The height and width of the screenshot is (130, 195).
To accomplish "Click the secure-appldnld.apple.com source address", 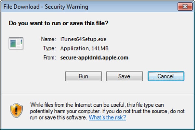I will (94, 58).
